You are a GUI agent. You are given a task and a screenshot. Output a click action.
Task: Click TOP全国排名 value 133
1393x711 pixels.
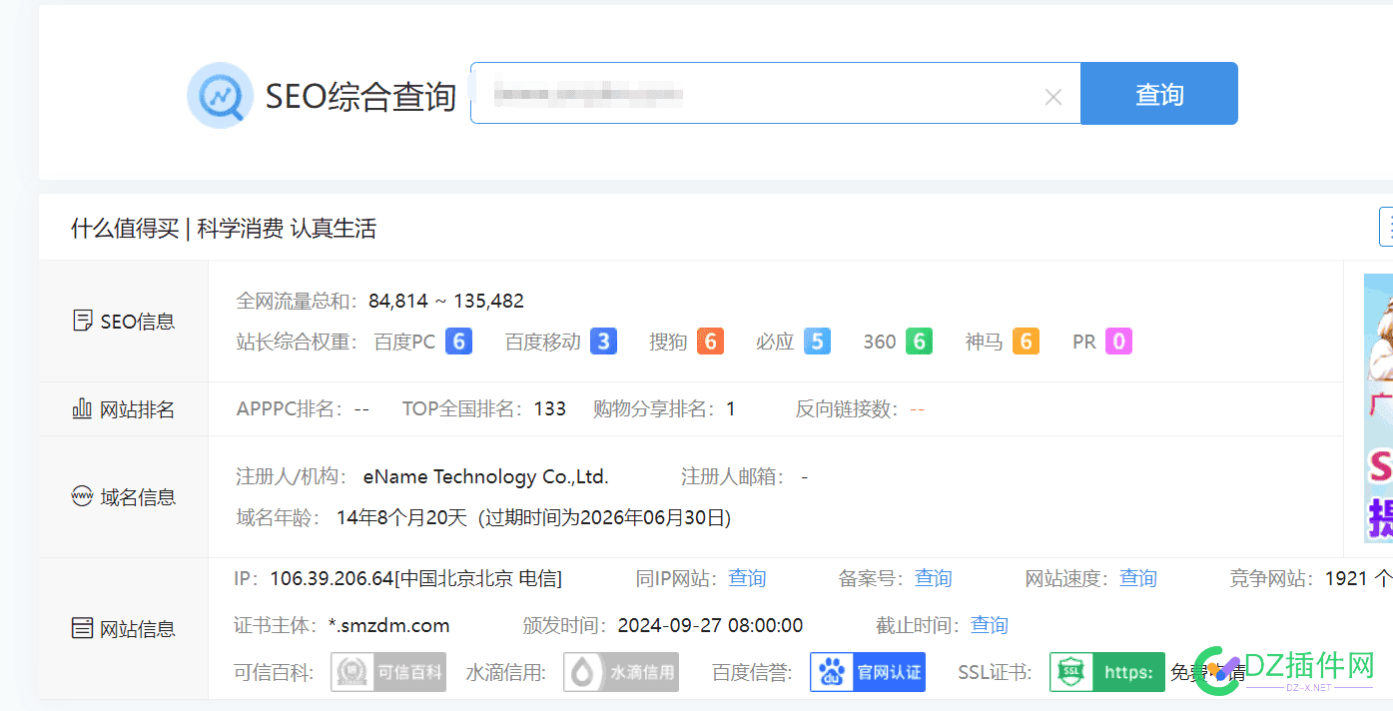pos(550,408)
